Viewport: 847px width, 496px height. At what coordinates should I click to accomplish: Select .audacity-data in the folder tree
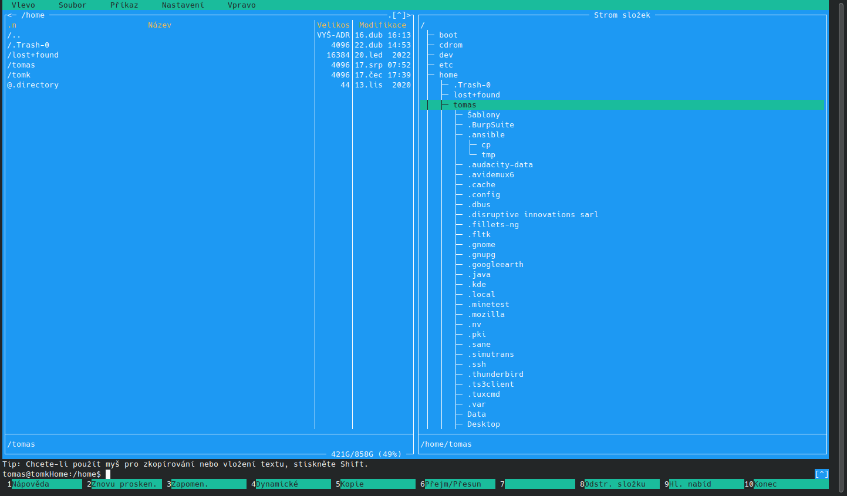500,165
